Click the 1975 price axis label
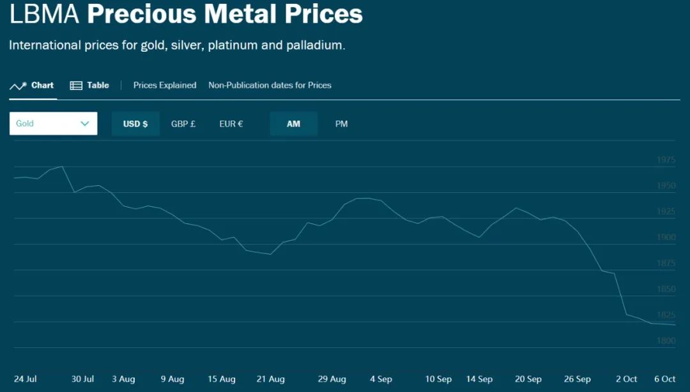The width and height of the screenshot is (690, 392). coord(666,160)
